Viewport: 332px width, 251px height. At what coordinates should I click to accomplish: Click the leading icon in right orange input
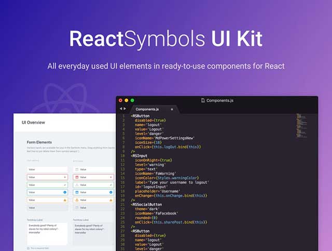(x=77, y=200)
